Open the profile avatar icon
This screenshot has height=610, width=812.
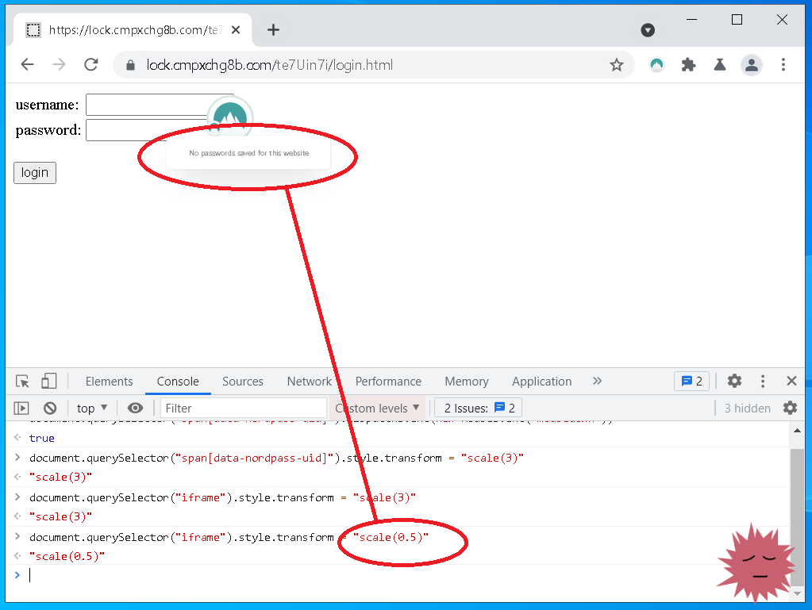[752, 65]
